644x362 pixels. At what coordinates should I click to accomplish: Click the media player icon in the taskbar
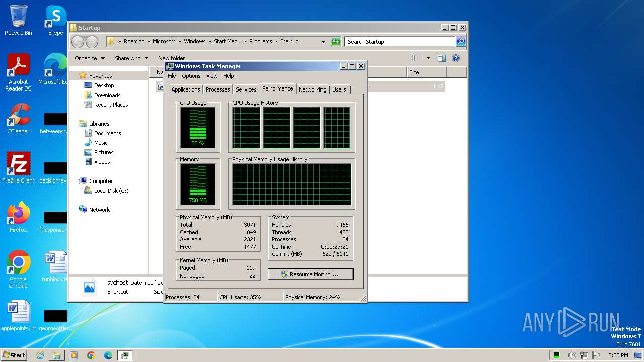coord(74,355)
